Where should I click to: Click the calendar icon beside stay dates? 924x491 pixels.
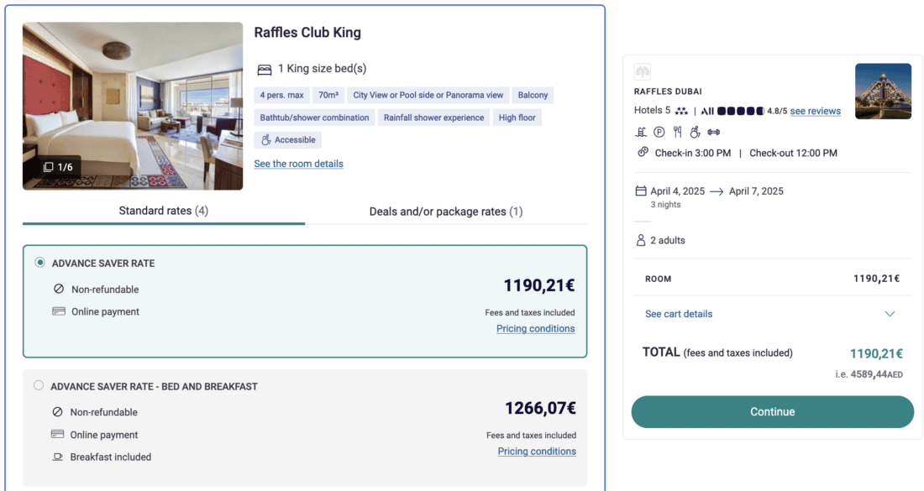coord(641,191)
